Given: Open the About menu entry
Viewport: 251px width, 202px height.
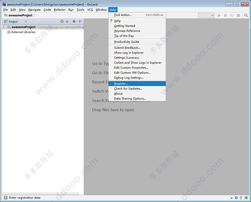Looking at the screenshot, I should coord(137,93).
